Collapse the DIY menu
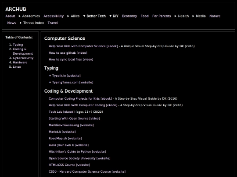Screen dimensions: 237x177 click(x=114, y=16)
